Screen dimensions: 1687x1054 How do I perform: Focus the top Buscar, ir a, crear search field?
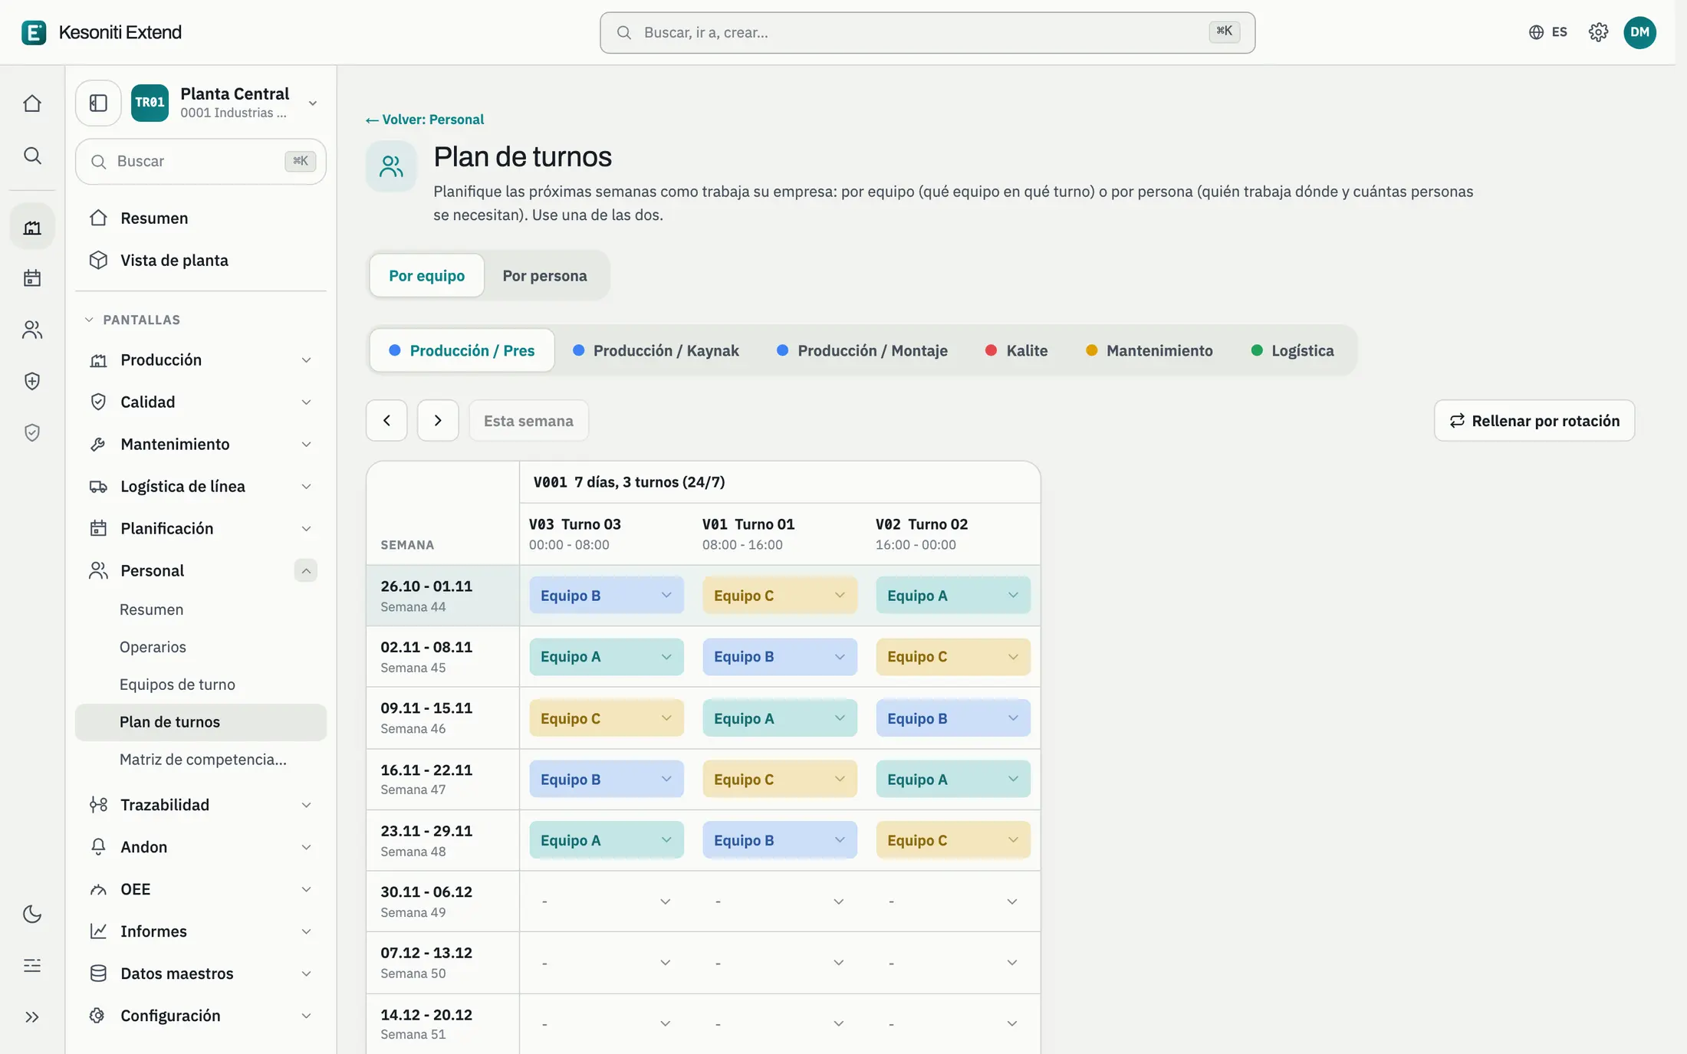[x=927, y=32]
